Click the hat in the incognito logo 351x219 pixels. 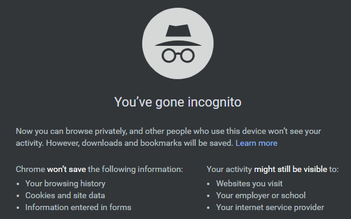point(178,35)
